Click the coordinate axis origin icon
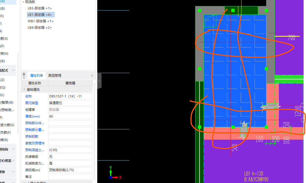 pyautogui.click(x=111, y=177)
